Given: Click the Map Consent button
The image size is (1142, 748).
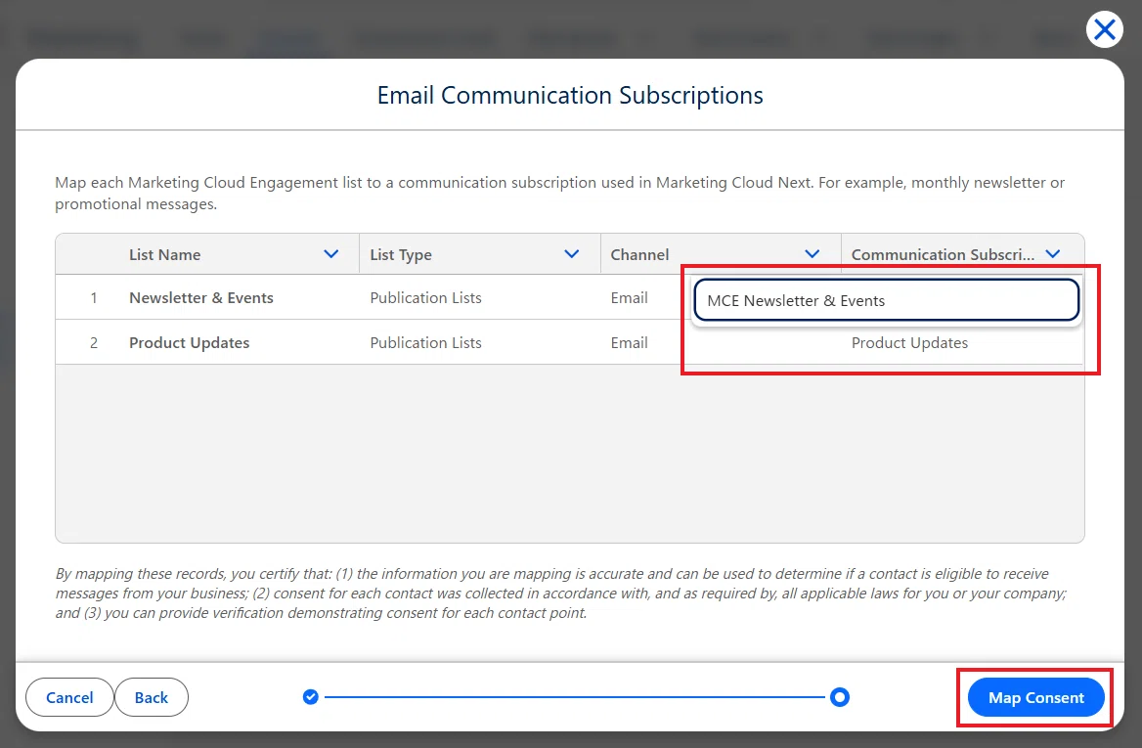Looking at the screenshot, I should (x=1035, y=697).
